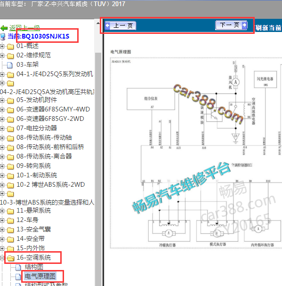Select 06-变速器6F85GY-2WD tree item
Image resolution: width=282 pixels, height=286 pixels.
[50, 119]
